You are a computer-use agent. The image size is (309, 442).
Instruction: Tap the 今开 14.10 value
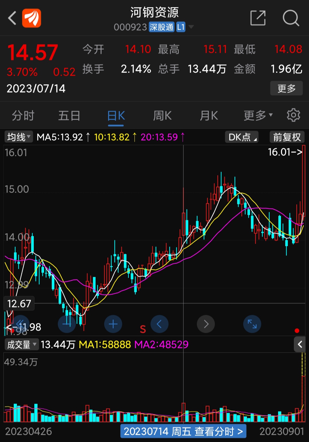(138, 49)
